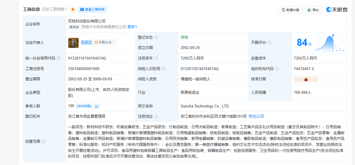Click credit code 91330110744104574Q under 统一社会信用代码

87,58
